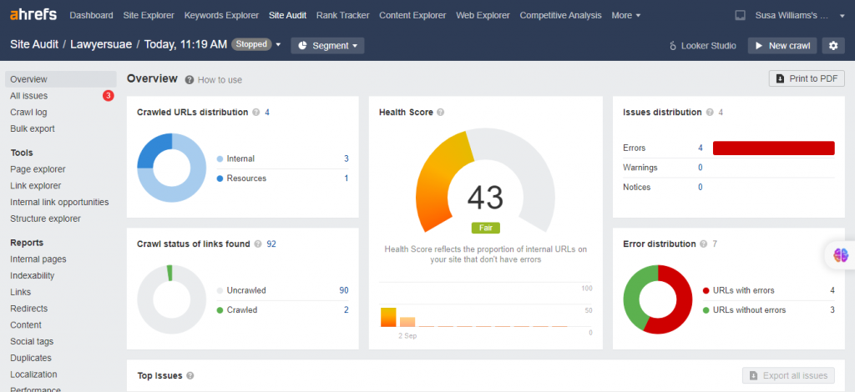Open the settings gear icon
Image resolution: width=855 pixels, height=392 pixels.
click(832, 46)
